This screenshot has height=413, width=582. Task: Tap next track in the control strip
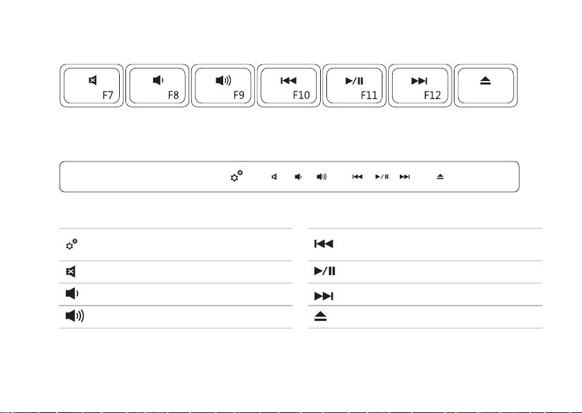tap(405, 177)
